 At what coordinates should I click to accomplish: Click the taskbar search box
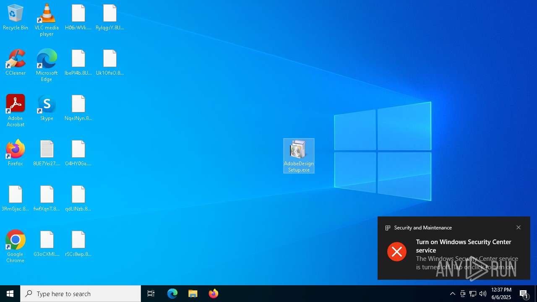(x=81, y=294)
